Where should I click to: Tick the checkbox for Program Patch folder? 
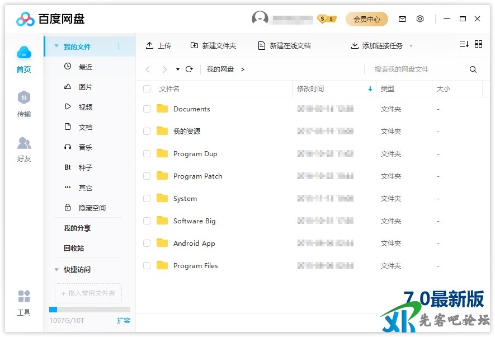pyautogui.click(x=147, y=176)
